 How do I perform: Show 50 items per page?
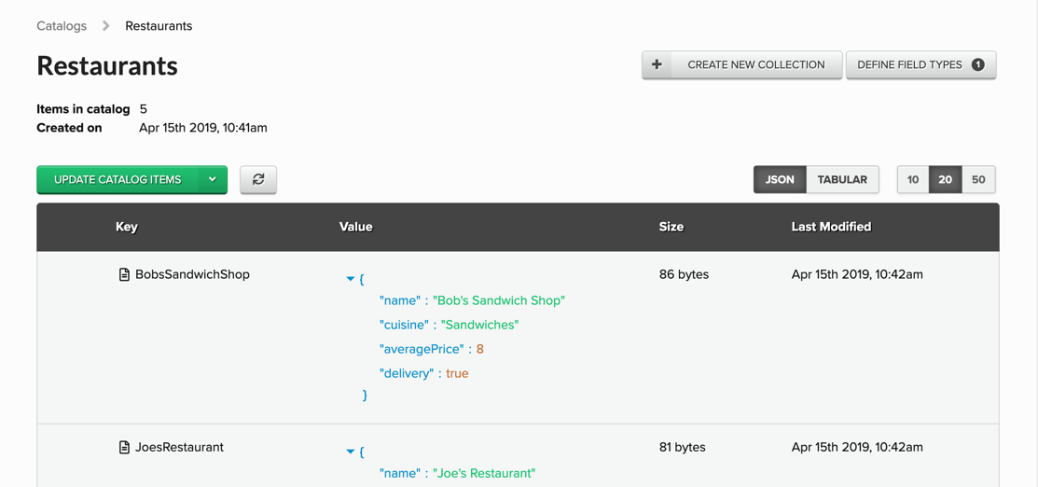click(x=978, y=179)
